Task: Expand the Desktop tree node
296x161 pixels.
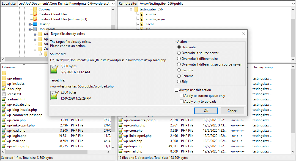Action: coord(30,24)
